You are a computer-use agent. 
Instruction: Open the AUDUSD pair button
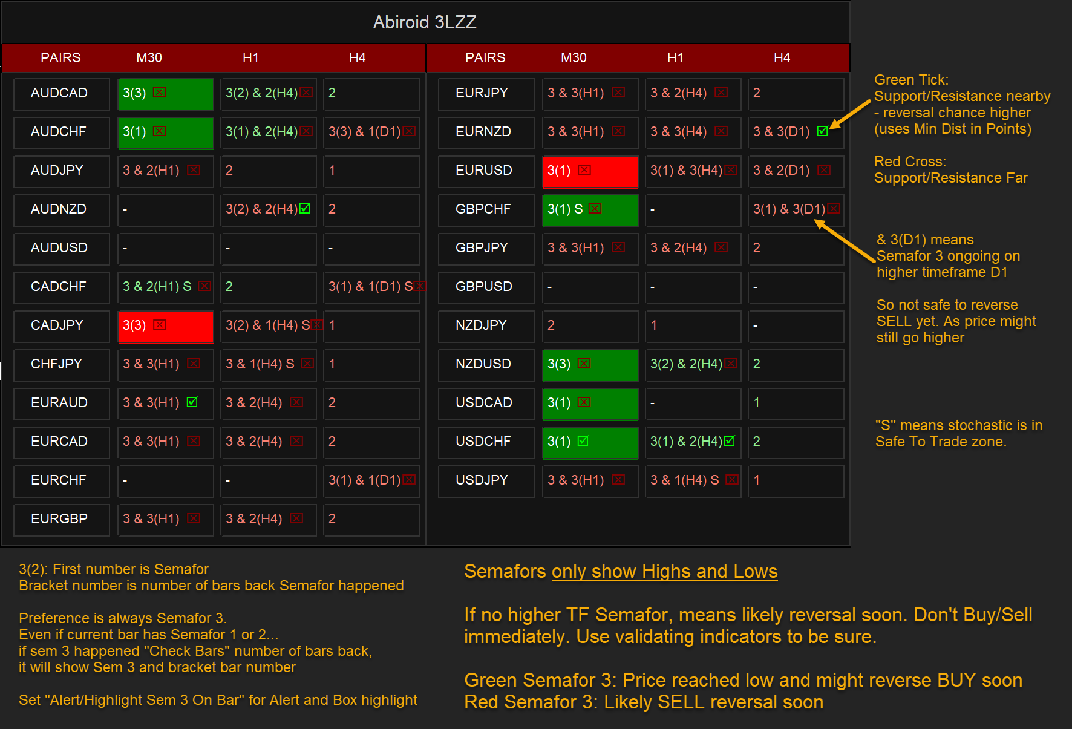tap(62, 249)
